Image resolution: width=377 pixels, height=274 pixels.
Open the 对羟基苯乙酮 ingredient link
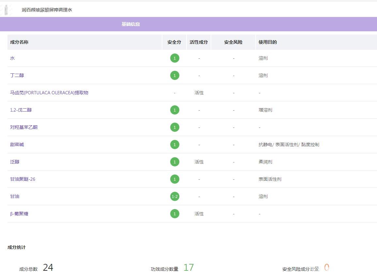click(24, 127)
